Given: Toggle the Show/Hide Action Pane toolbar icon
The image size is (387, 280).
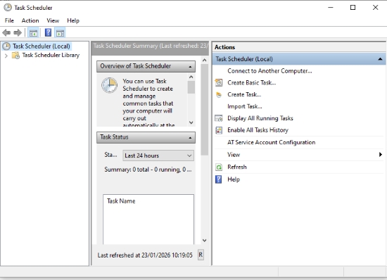Looking at the screenshot, I should click(x=60, y=32).
